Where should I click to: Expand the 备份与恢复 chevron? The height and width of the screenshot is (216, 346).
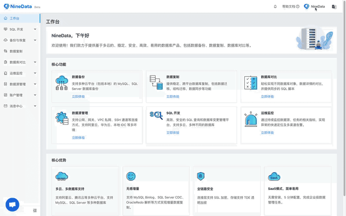coord(35,40)
